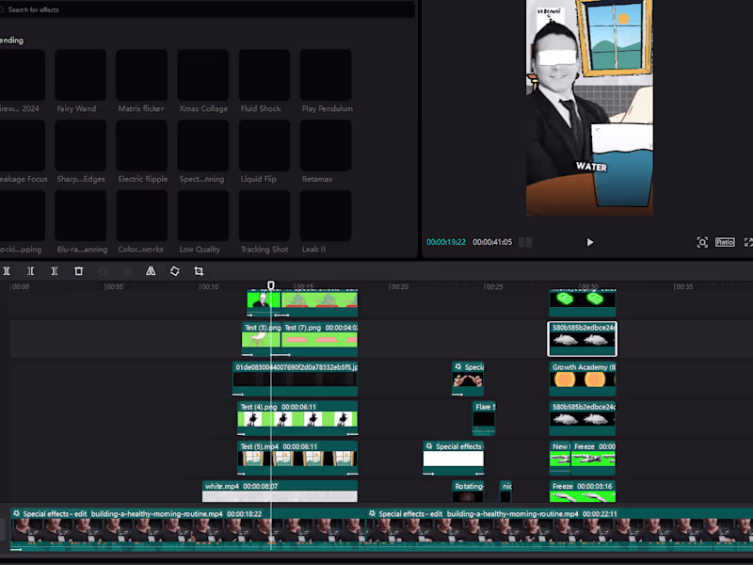Click the dimmed Reverse icon

127,271
